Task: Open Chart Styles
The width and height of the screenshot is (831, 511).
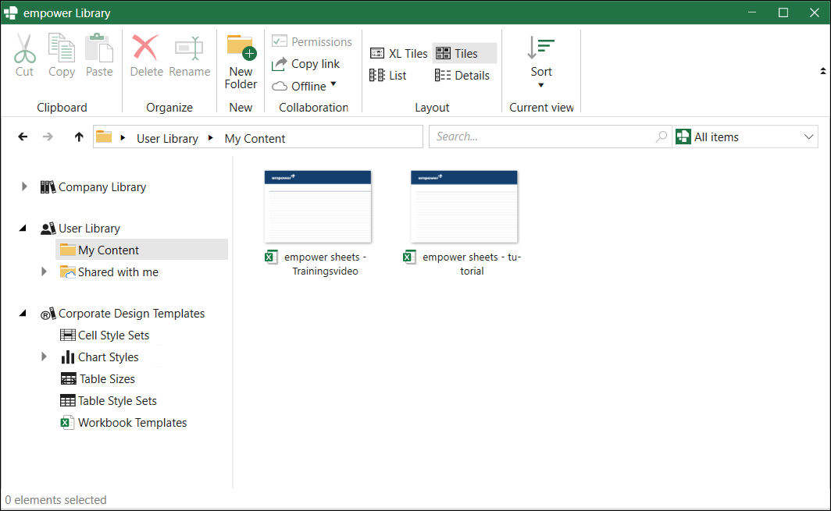Action: (100, 357)
